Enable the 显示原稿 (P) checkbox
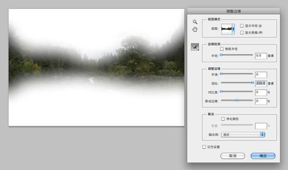 242,33
